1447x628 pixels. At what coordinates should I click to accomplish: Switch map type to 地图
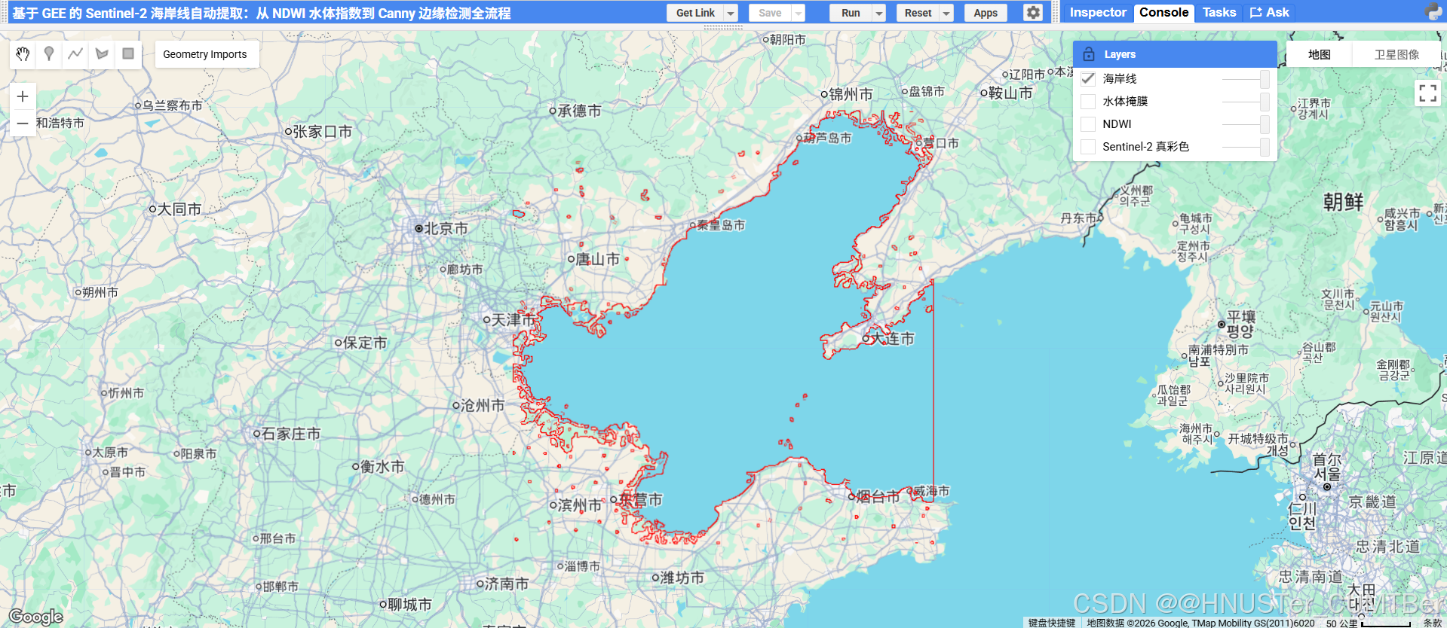[x=1319, y=54]
